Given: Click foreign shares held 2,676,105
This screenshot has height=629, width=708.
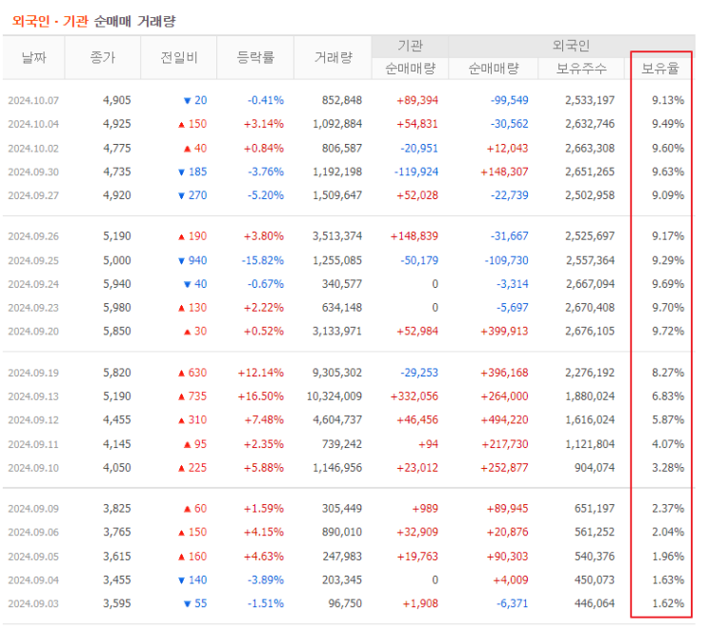Looking at the screenshot, I should pos(590,331).
